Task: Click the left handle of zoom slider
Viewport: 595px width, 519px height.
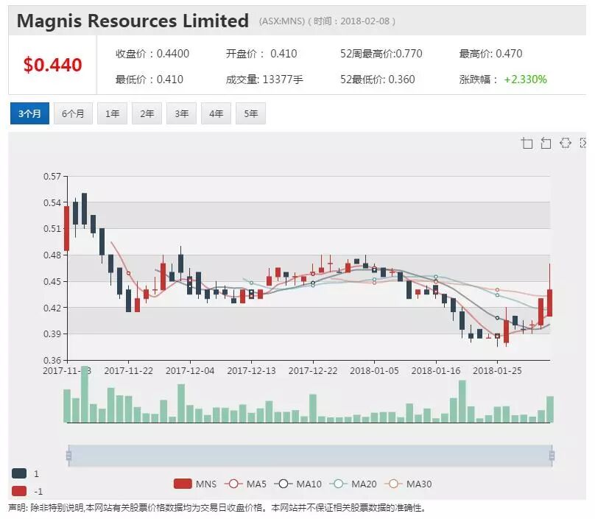Action: 68,455
